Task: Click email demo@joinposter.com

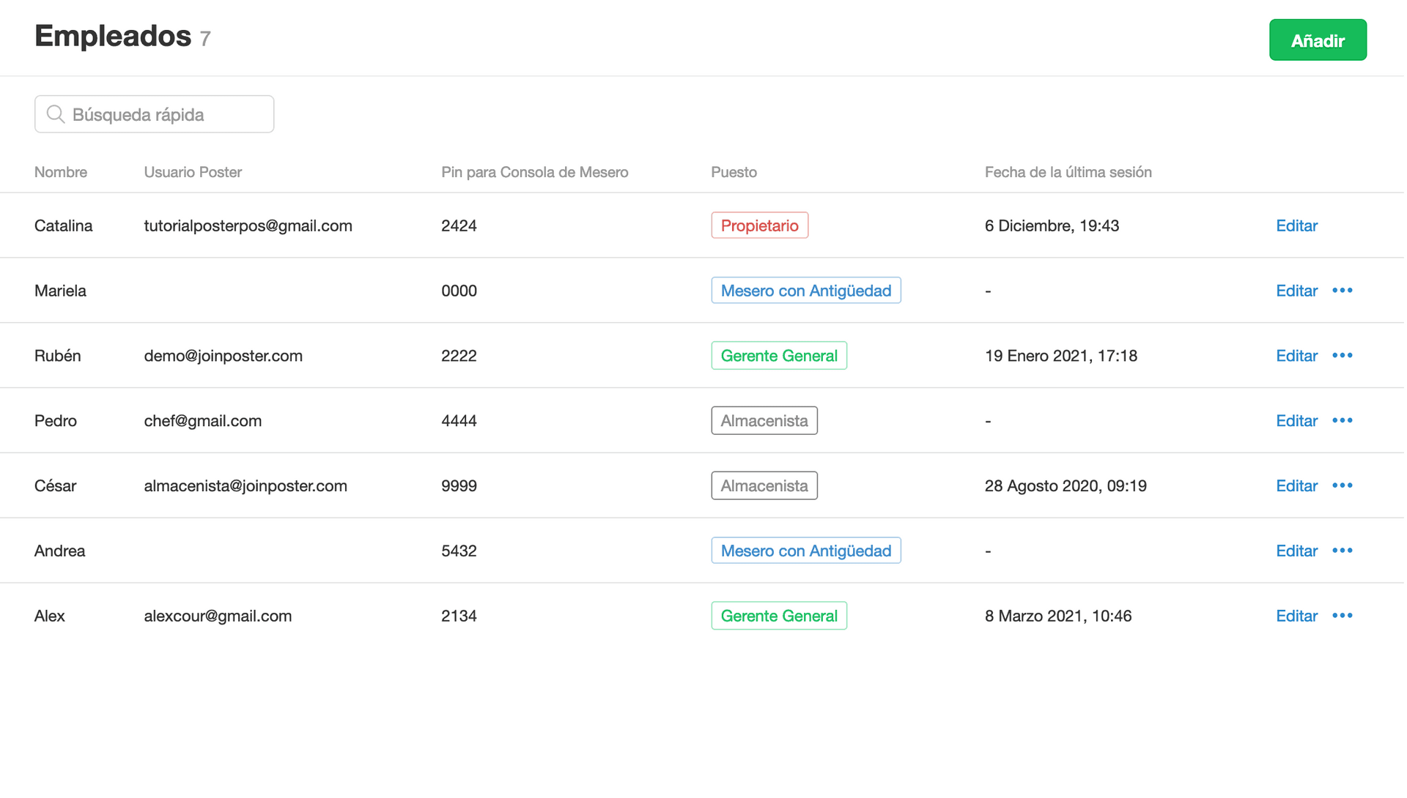Action: pyautogui.click(x=223, y=356)
